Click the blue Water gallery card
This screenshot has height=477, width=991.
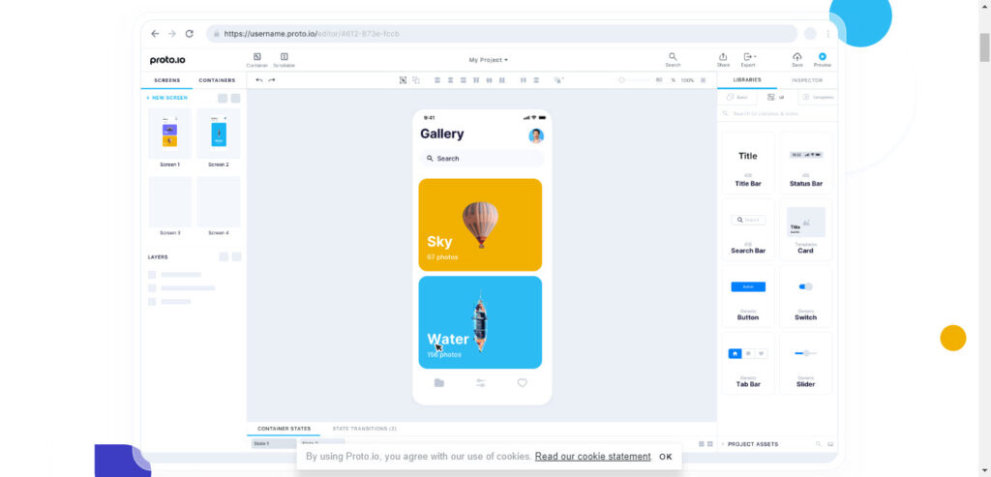coord(480,322)
